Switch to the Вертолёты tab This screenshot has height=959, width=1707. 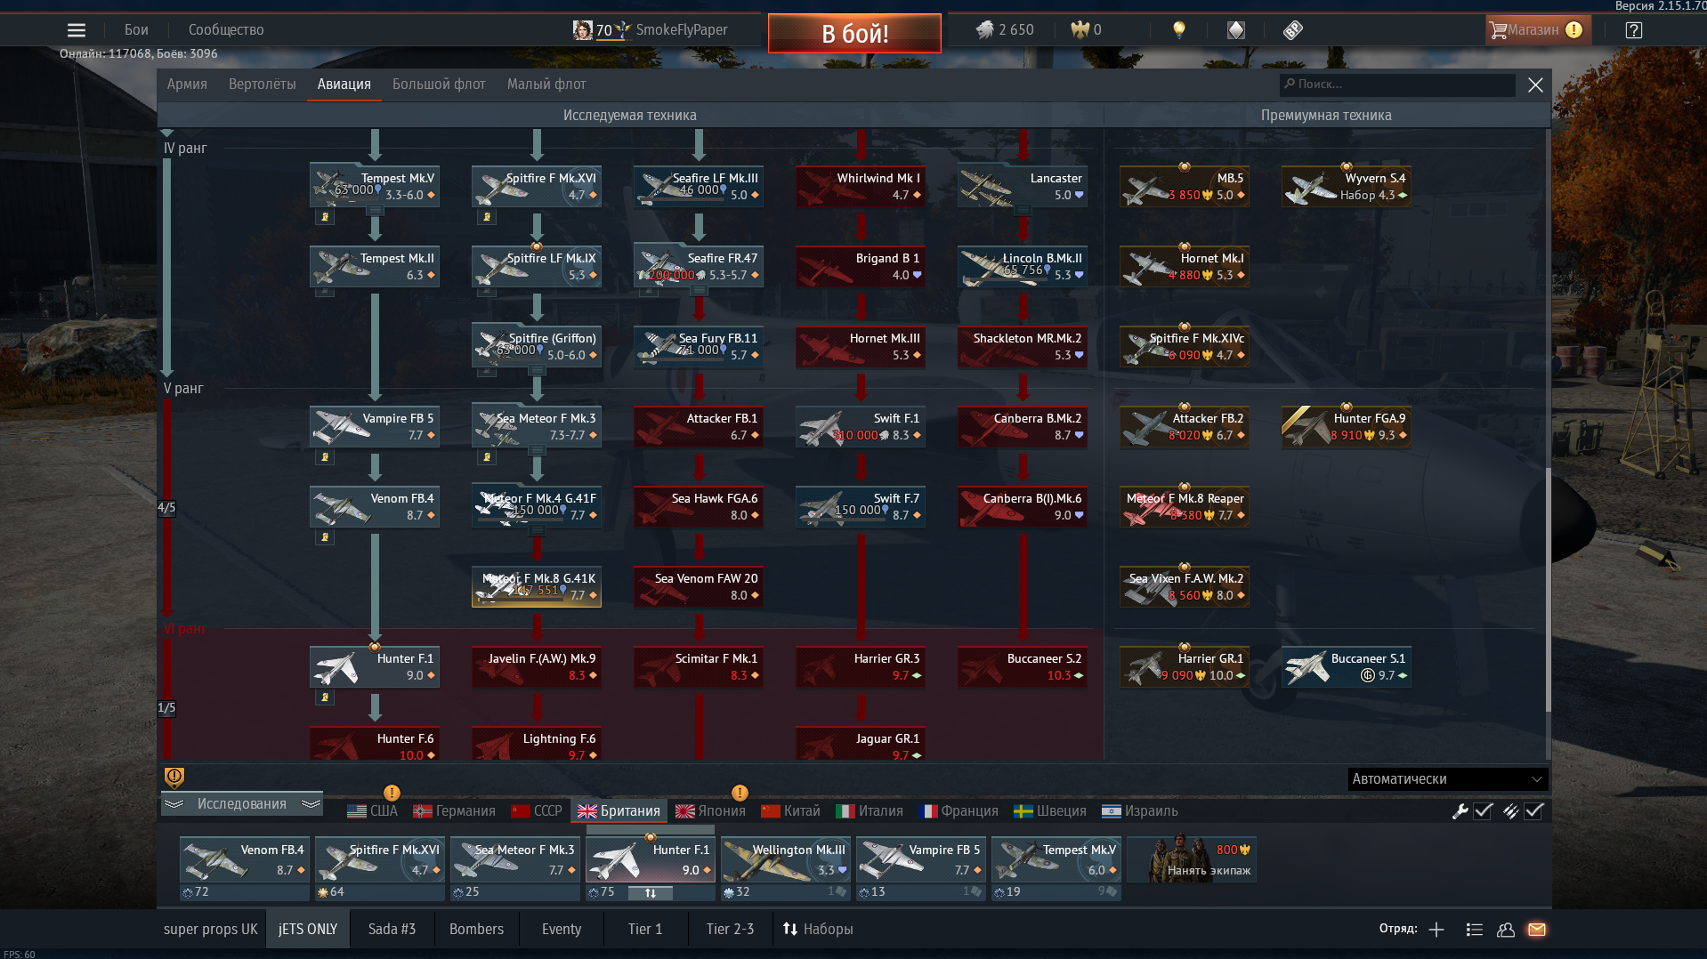262,84
